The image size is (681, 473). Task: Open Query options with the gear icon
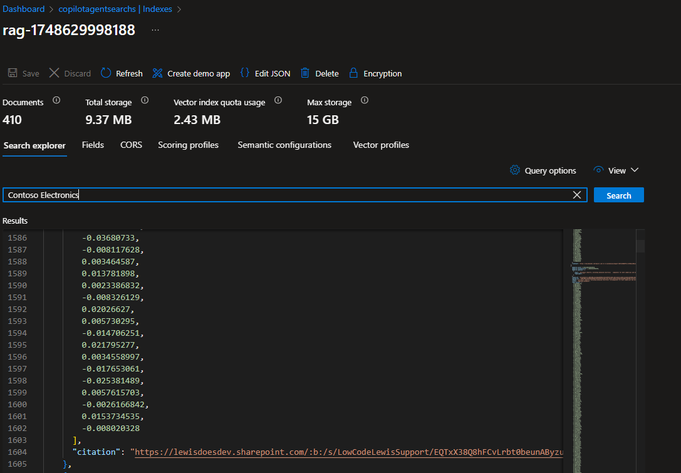pyautogui.click(x=515, y=170)
